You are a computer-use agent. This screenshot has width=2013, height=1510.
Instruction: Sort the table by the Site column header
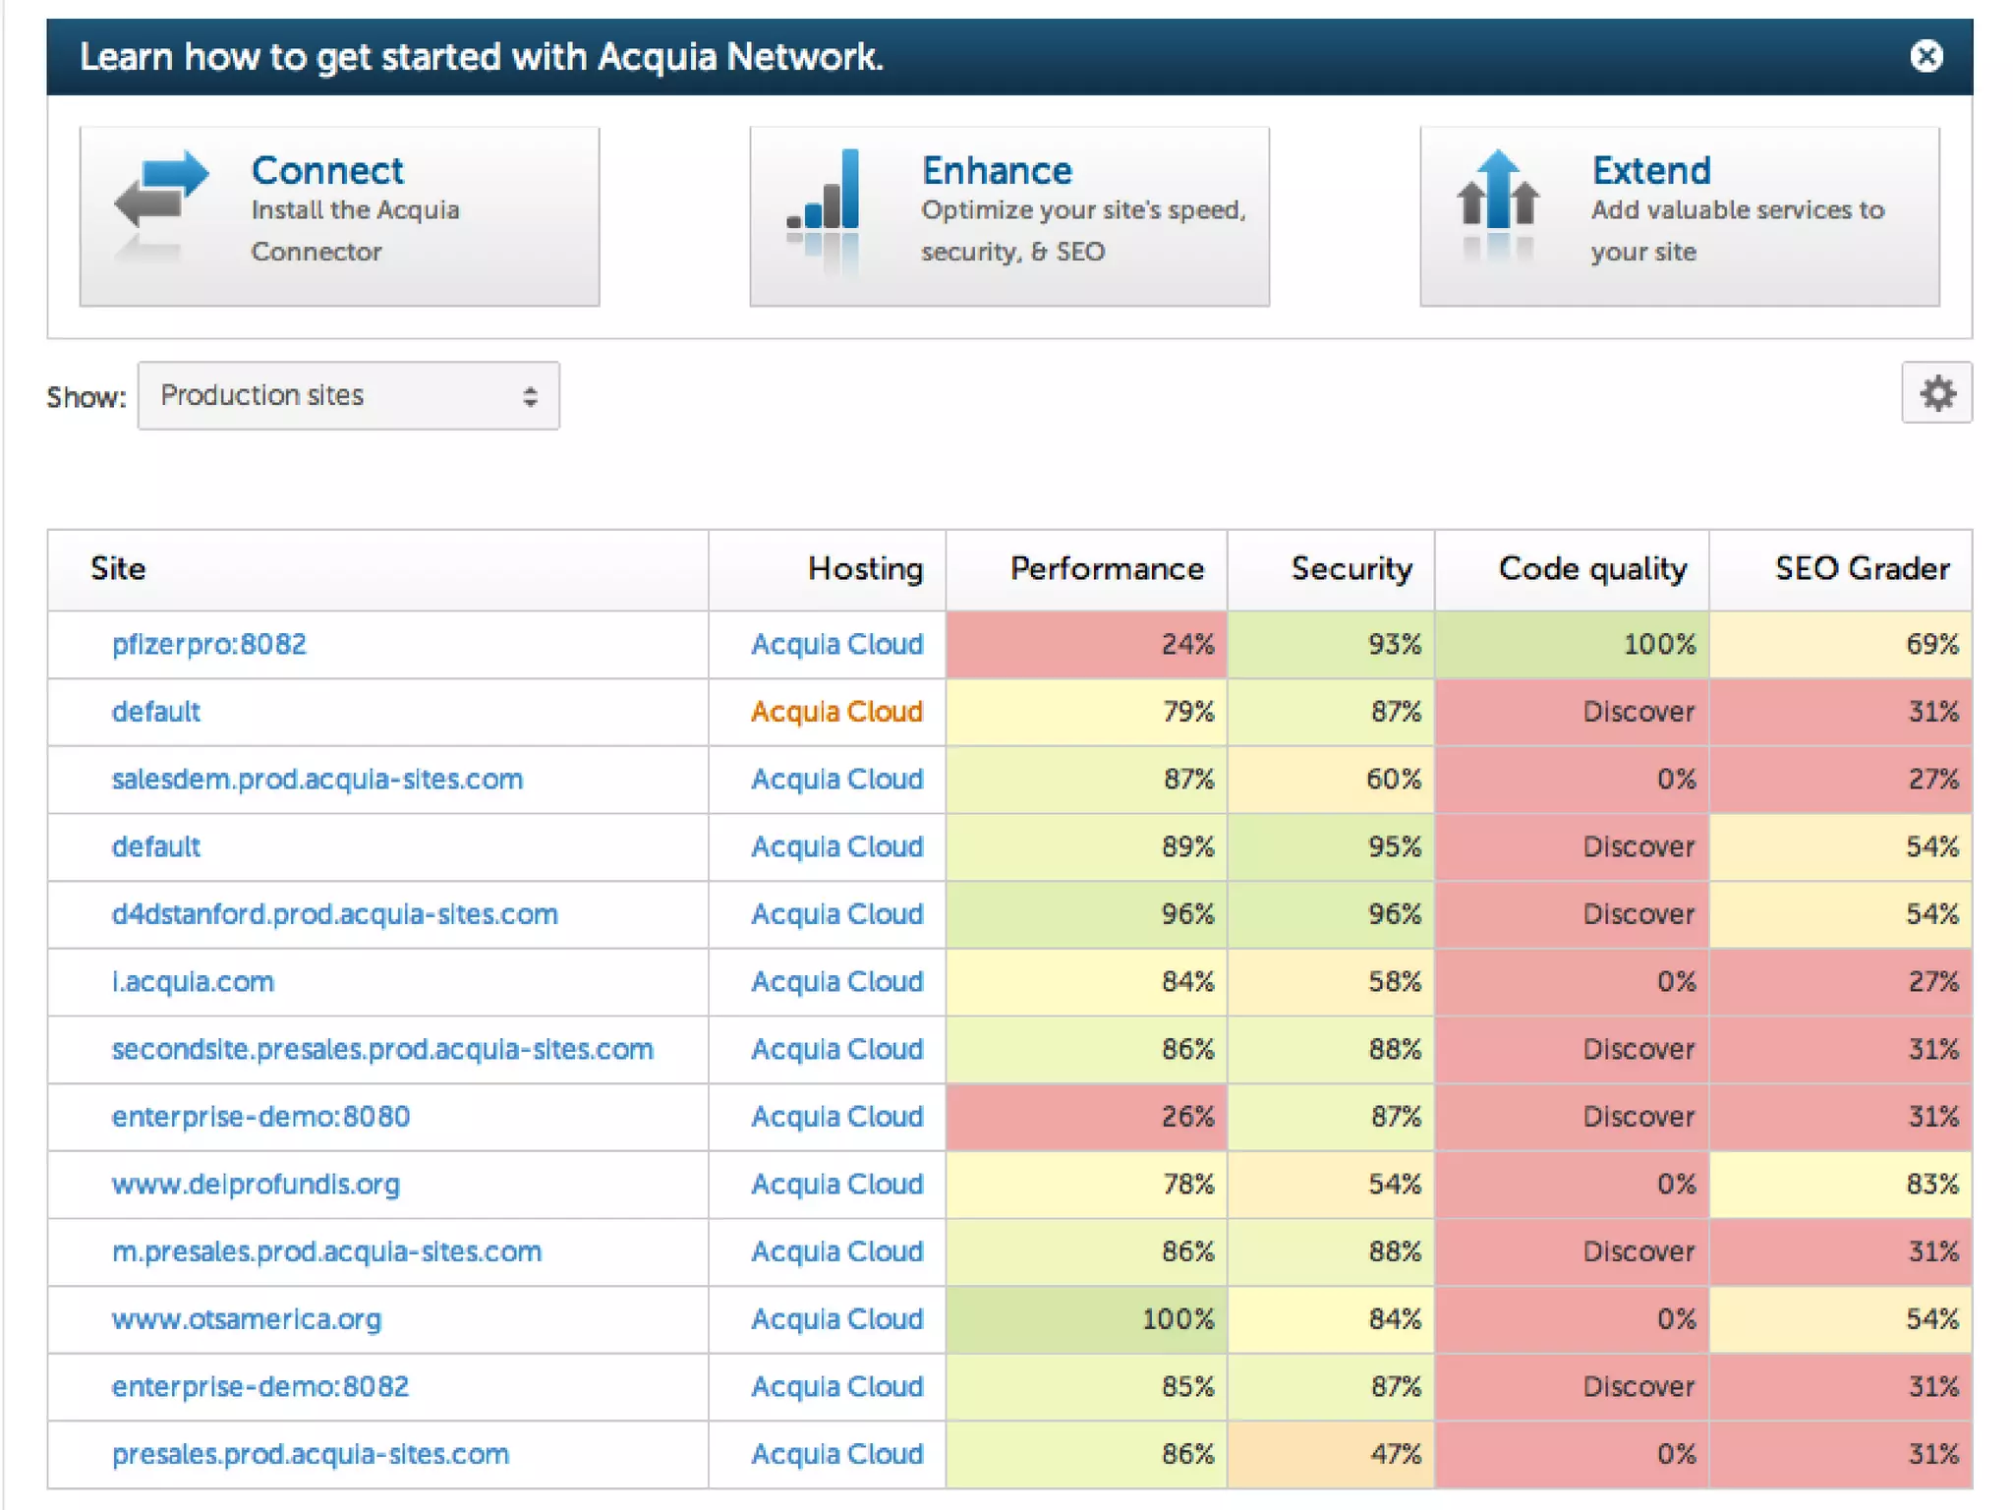tap(118, 569)
